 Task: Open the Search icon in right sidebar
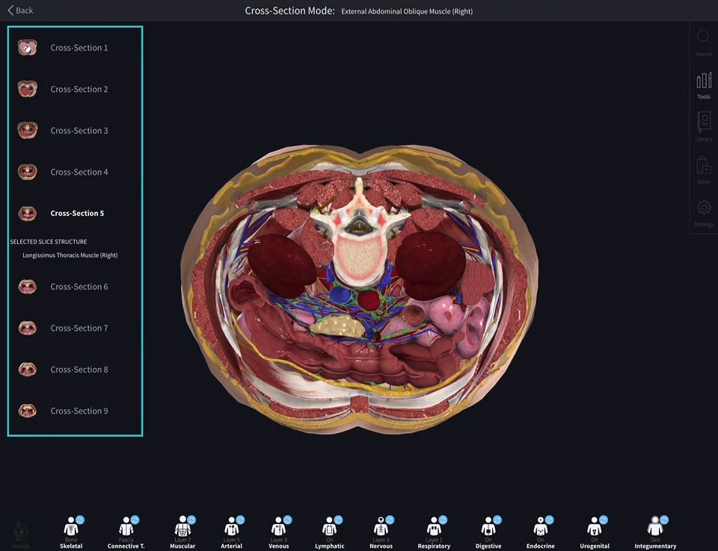(703, 37)
